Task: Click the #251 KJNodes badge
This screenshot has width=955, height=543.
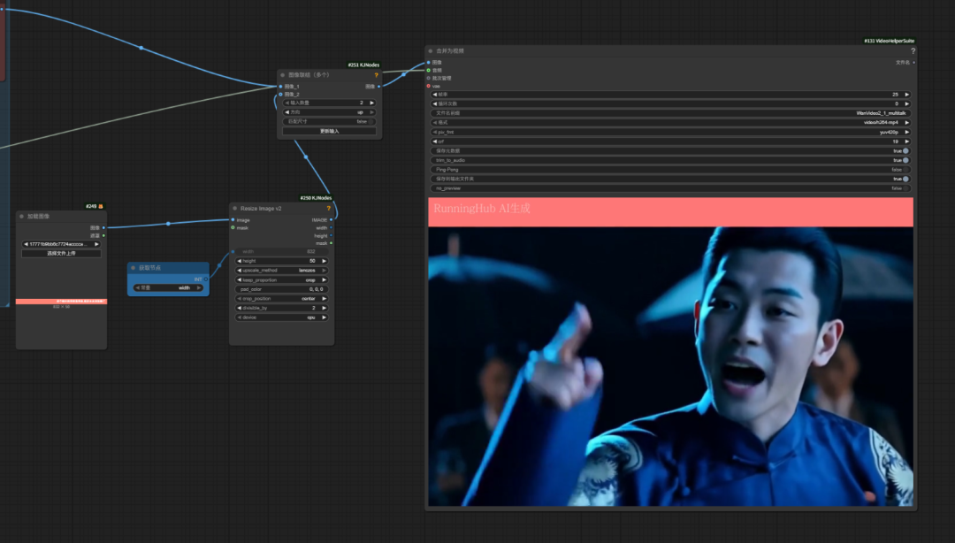Action: coord(363,65)
